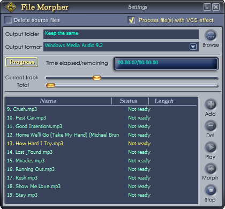The width and height of the screenshot is (225, 209).
Task: Sort by the Length column header
Action: 164,101
